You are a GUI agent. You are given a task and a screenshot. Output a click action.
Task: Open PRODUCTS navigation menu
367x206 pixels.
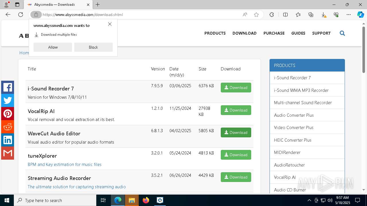pos(215,33)
